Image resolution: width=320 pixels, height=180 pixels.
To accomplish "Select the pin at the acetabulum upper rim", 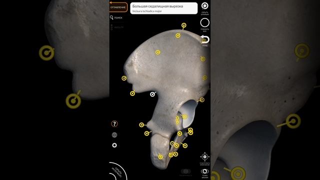I will (x=202, y=100).
